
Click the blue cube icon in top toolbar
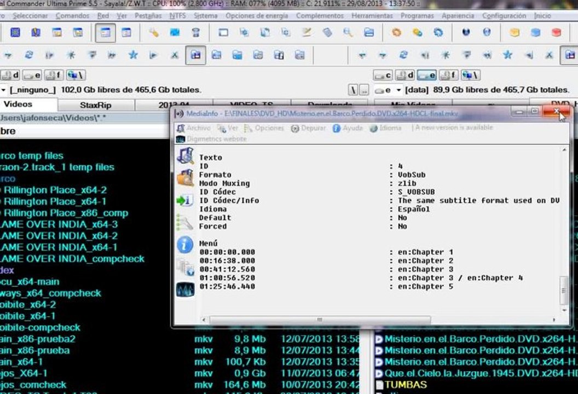(536, 33)
